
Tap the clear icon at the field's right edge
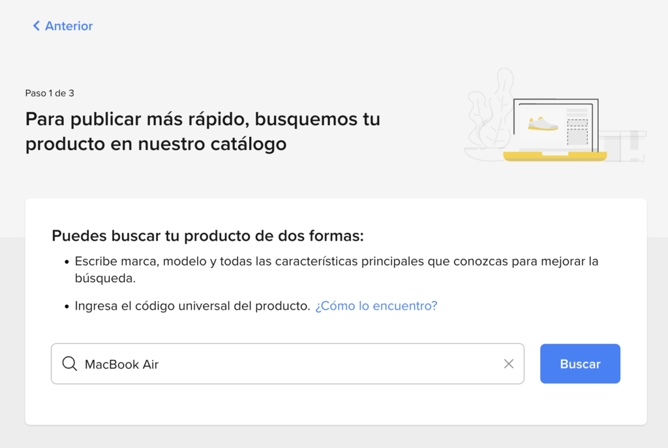pyautogui.click(x=508, y=364)
